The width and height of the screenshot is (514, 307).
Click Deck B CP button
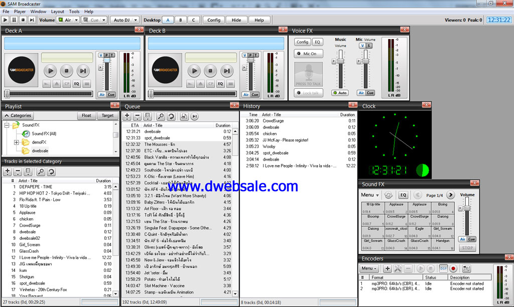210,84
